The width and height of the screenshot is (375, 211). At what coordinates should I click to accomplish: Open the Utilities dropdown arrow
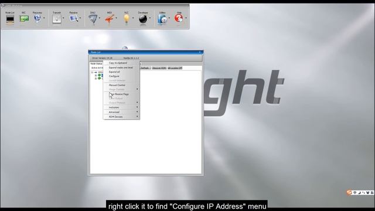pyautogui.click(x=169, y=18)
